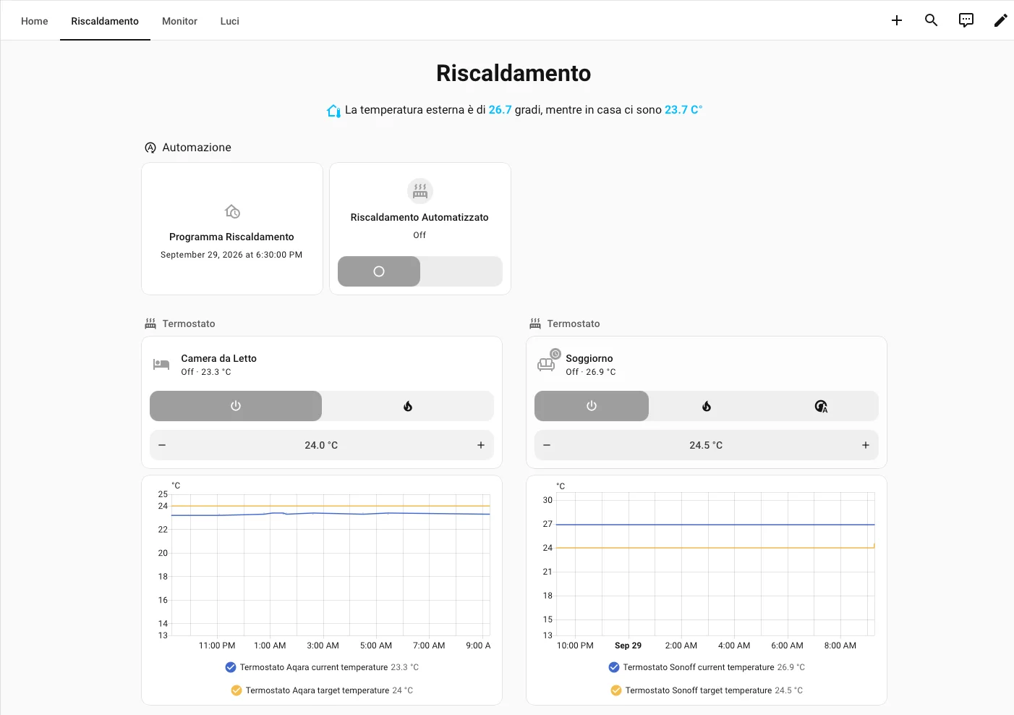Set Camera da Letto to heat mode
Viewport: 1014px width, 715px height.
point(408,406)
